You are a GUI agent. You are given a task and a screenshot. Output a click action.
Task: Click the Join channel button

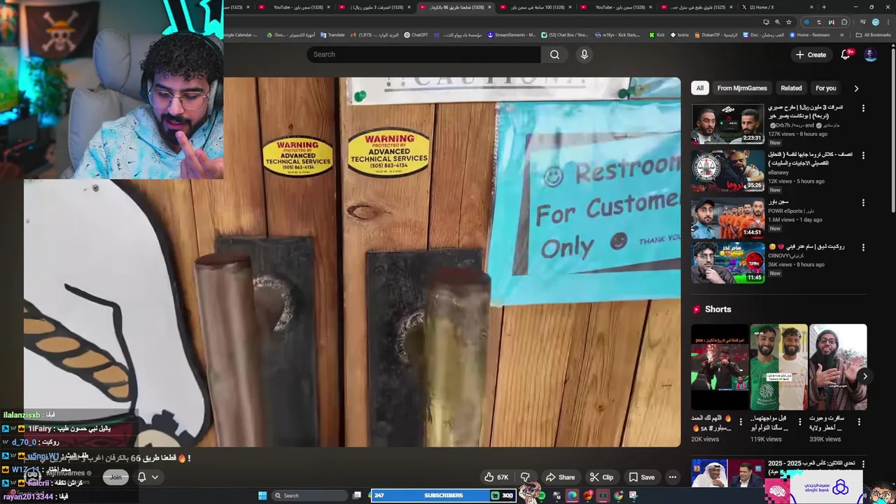pos(115,477)
